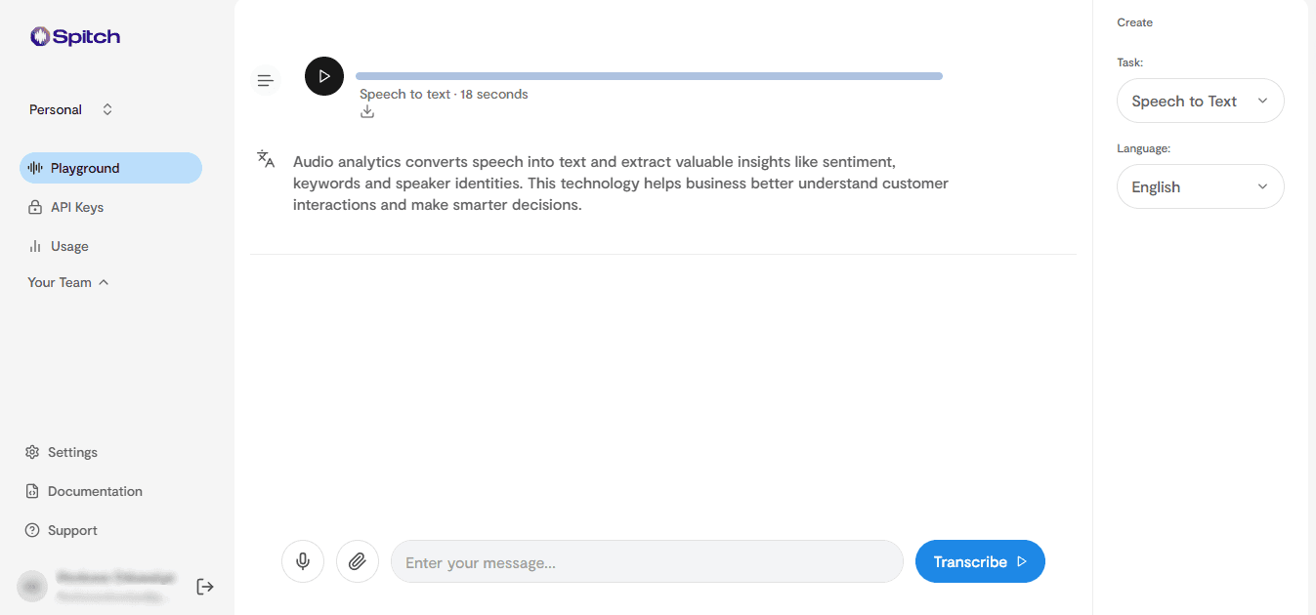Viewport: 1316px width, 615px height.
Task: Attach a file using the paperclip icon
Action: click(358, 561)
